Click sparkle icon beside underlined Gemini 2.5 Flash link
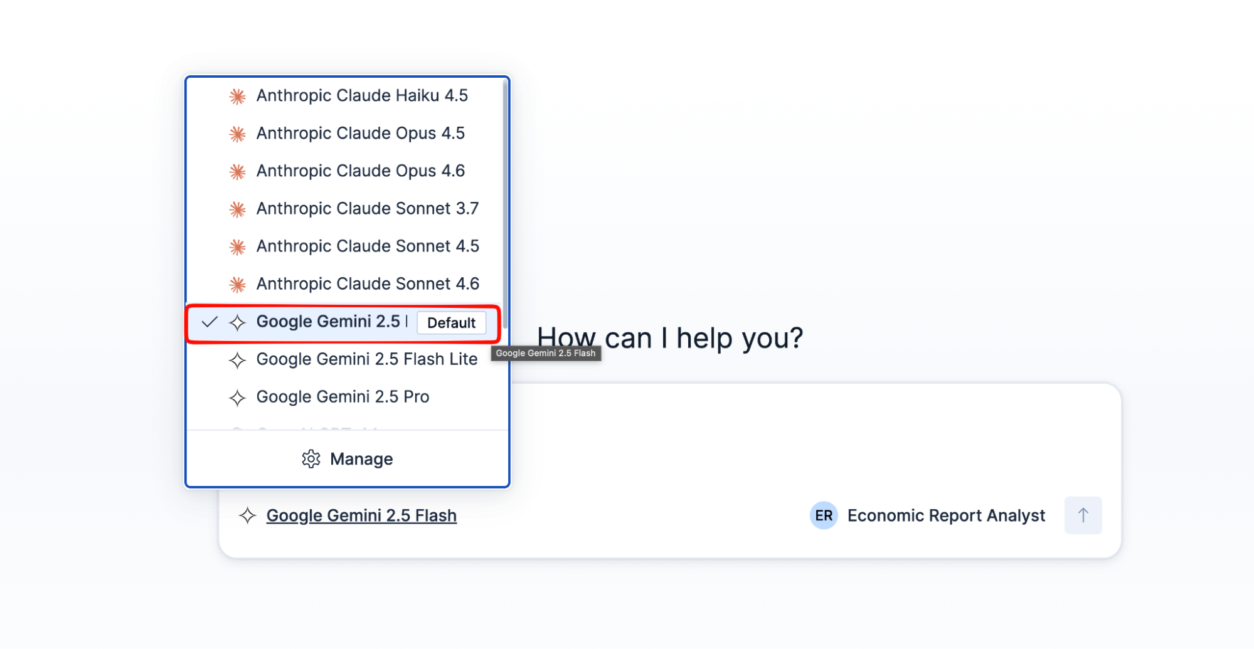 pos(248,515)
